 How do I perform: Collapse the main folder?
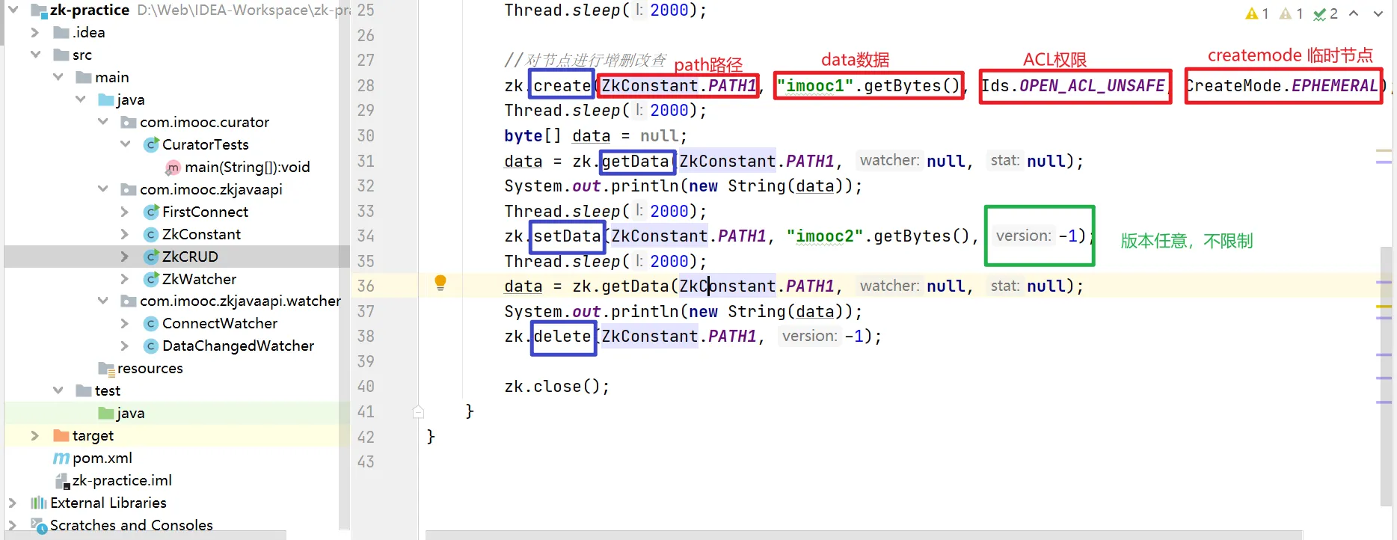(58, 78)
